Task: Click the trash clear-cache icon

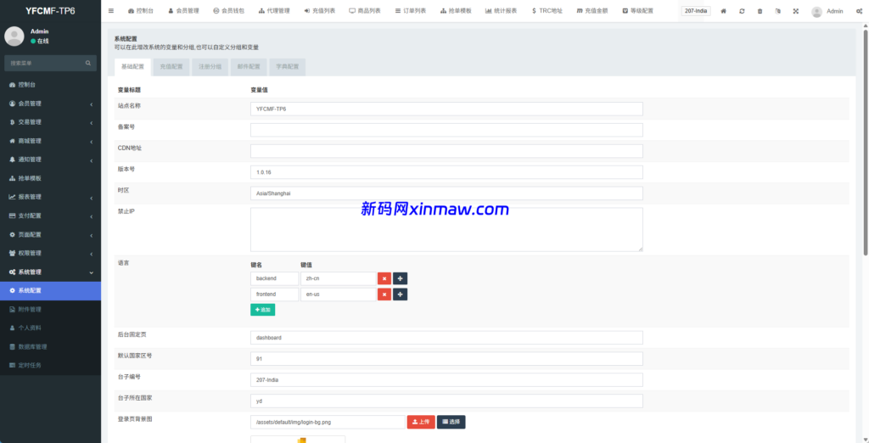Action: pos(760,11)
